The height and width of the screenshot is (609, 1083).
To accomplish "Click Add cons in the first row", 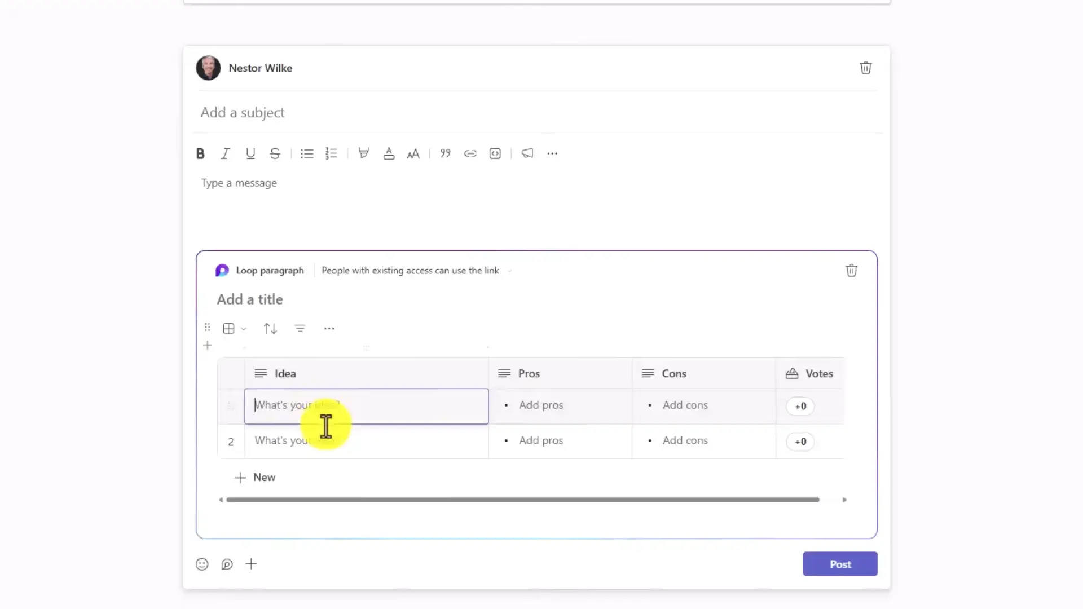I will click(x=685, y=405).
